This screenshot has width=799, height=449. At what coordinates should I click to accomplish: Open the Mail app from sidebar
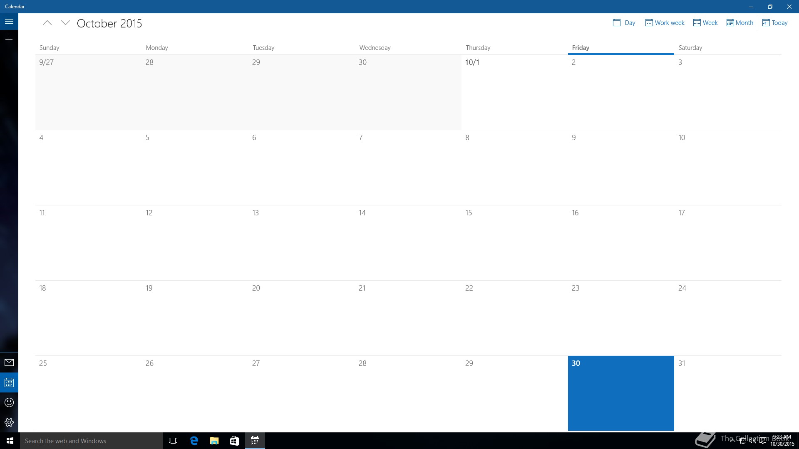[x=9, y=363]
